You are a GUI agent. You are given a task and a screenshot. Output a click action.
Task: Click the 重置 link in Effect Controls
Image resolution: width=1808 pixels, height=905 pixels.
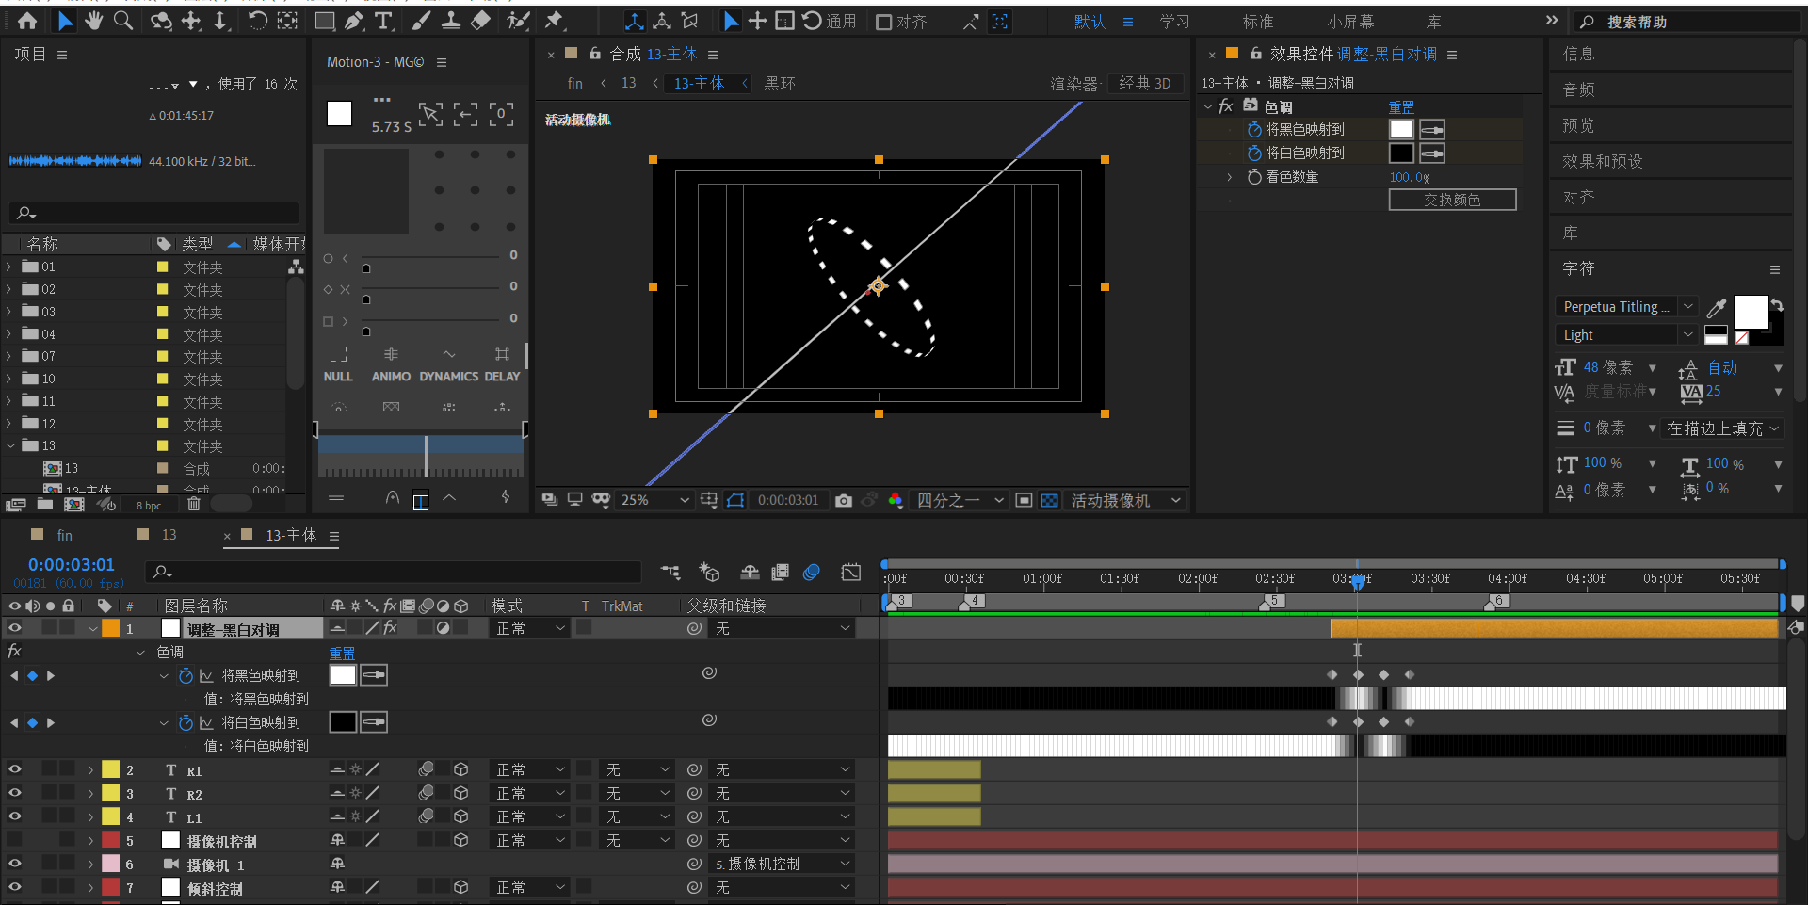tap(1401, 107)
